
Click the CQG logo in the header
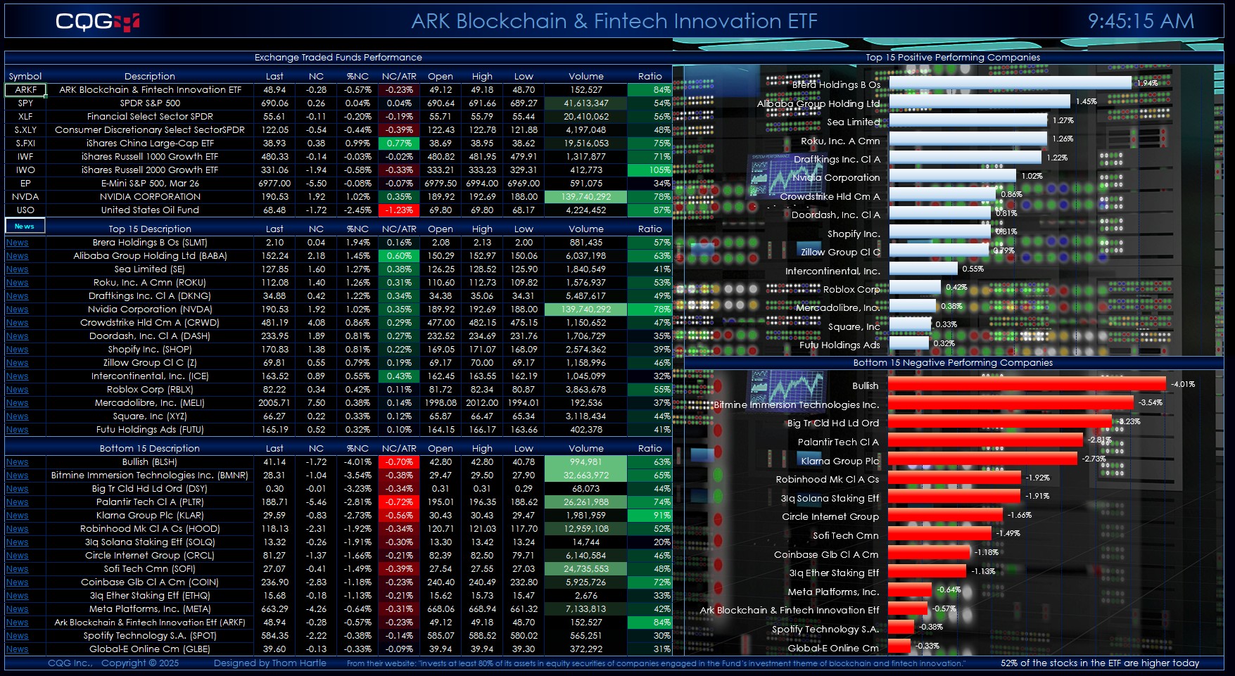[x=97, y=22]
